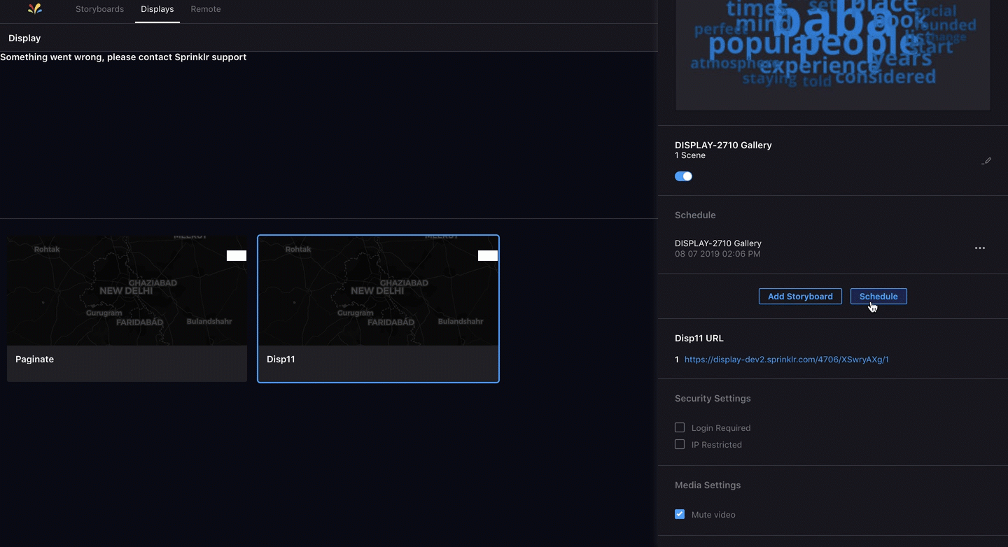Select the Displays tab
Viewport: 1008px width, 547px height.
coord(157,9)
